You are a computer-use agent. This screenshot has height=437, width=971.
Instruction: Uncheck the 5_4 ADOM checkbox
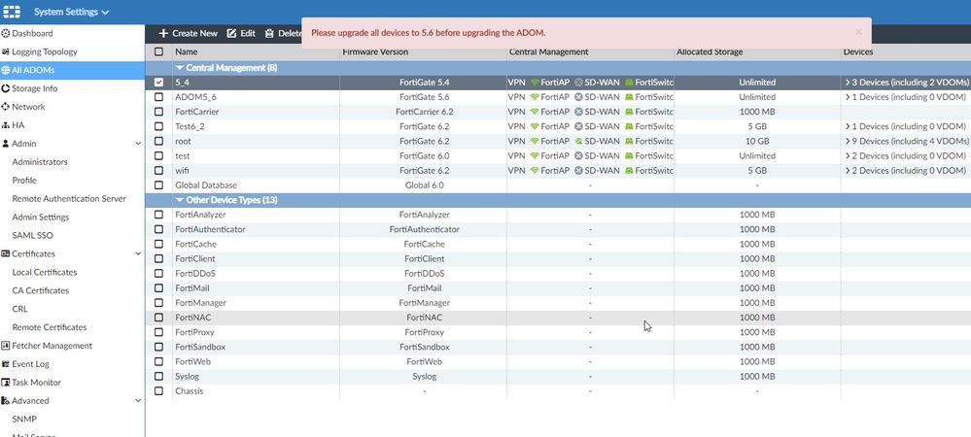[x=159, y=83]
